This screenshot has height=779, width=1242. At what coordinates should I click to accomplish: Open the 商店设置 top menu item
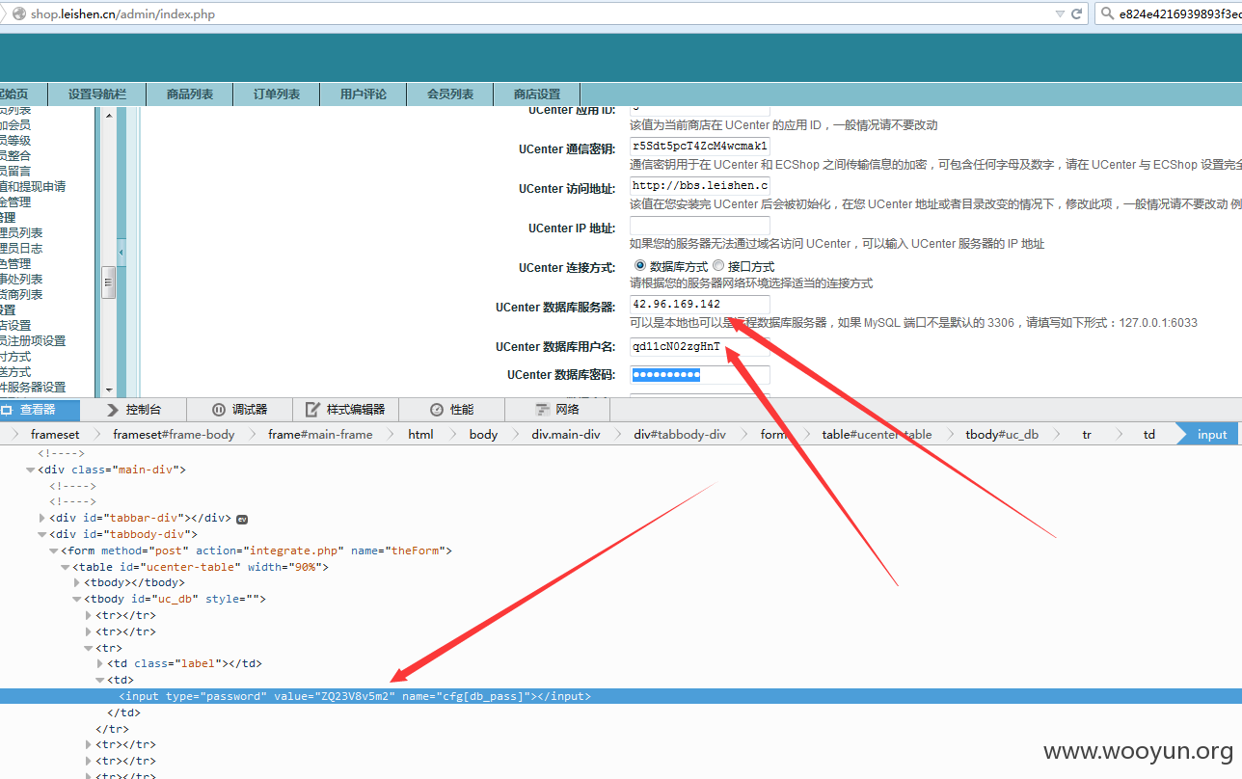point(537,94)
